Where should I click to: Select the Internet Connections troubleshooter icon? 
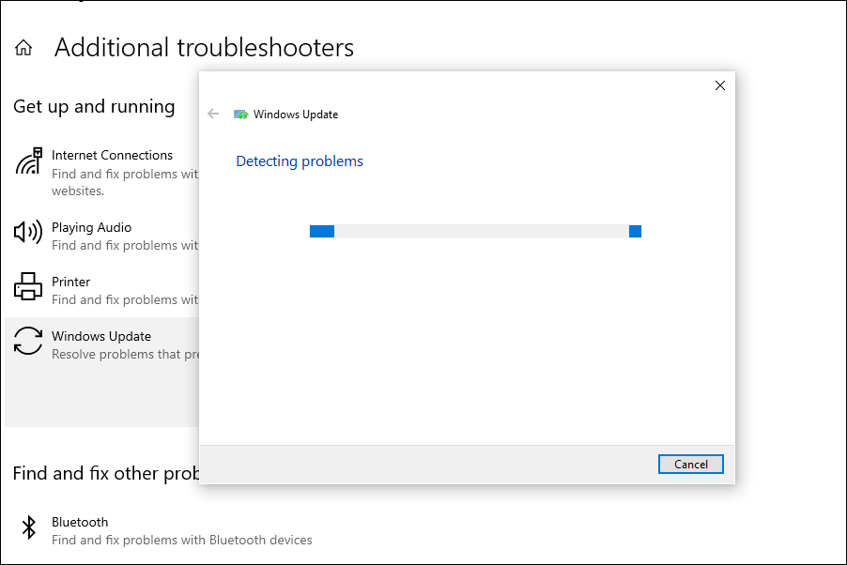pyautogui.click(x=28, y=161)
